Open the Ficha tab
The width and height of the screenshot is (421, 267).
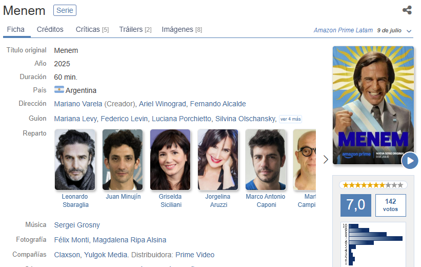16,29
